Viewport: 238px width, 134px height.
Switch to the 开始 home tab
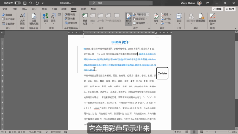point(15,9)
